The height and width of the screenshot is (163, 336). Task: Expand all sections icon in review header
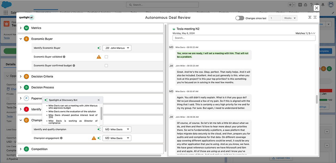[310, 17]
